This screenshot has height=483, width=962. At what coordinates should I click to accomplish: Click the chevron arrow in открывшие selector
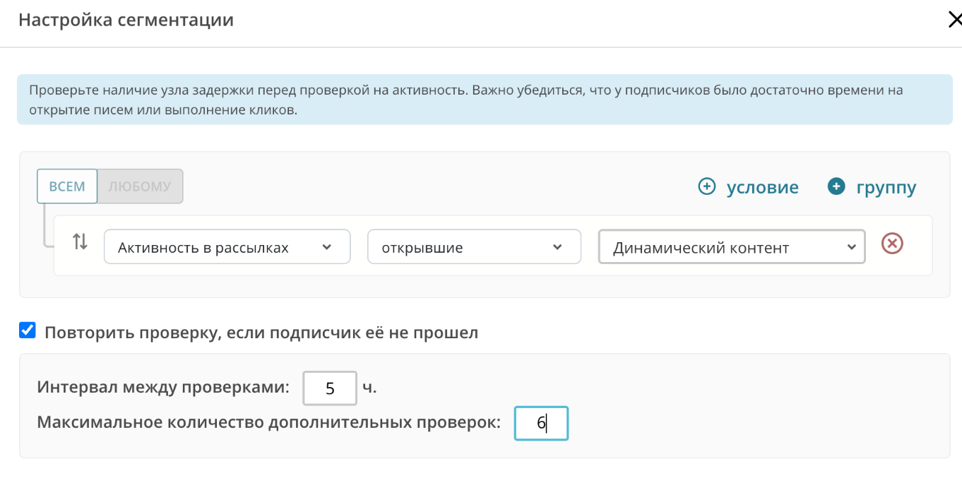tap(557, 247)
